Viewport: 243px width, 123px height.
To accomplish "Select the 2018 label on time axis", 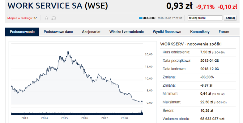I will click(x=125, y=118).
